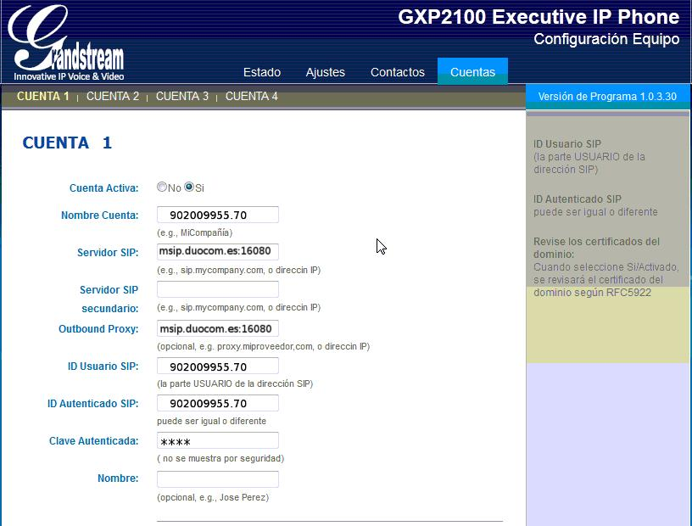The width and height of the screenshot is (692, 526).
Task: Select the "Si" radio button for Cuenta Activa
Action: tap(188, 187)
